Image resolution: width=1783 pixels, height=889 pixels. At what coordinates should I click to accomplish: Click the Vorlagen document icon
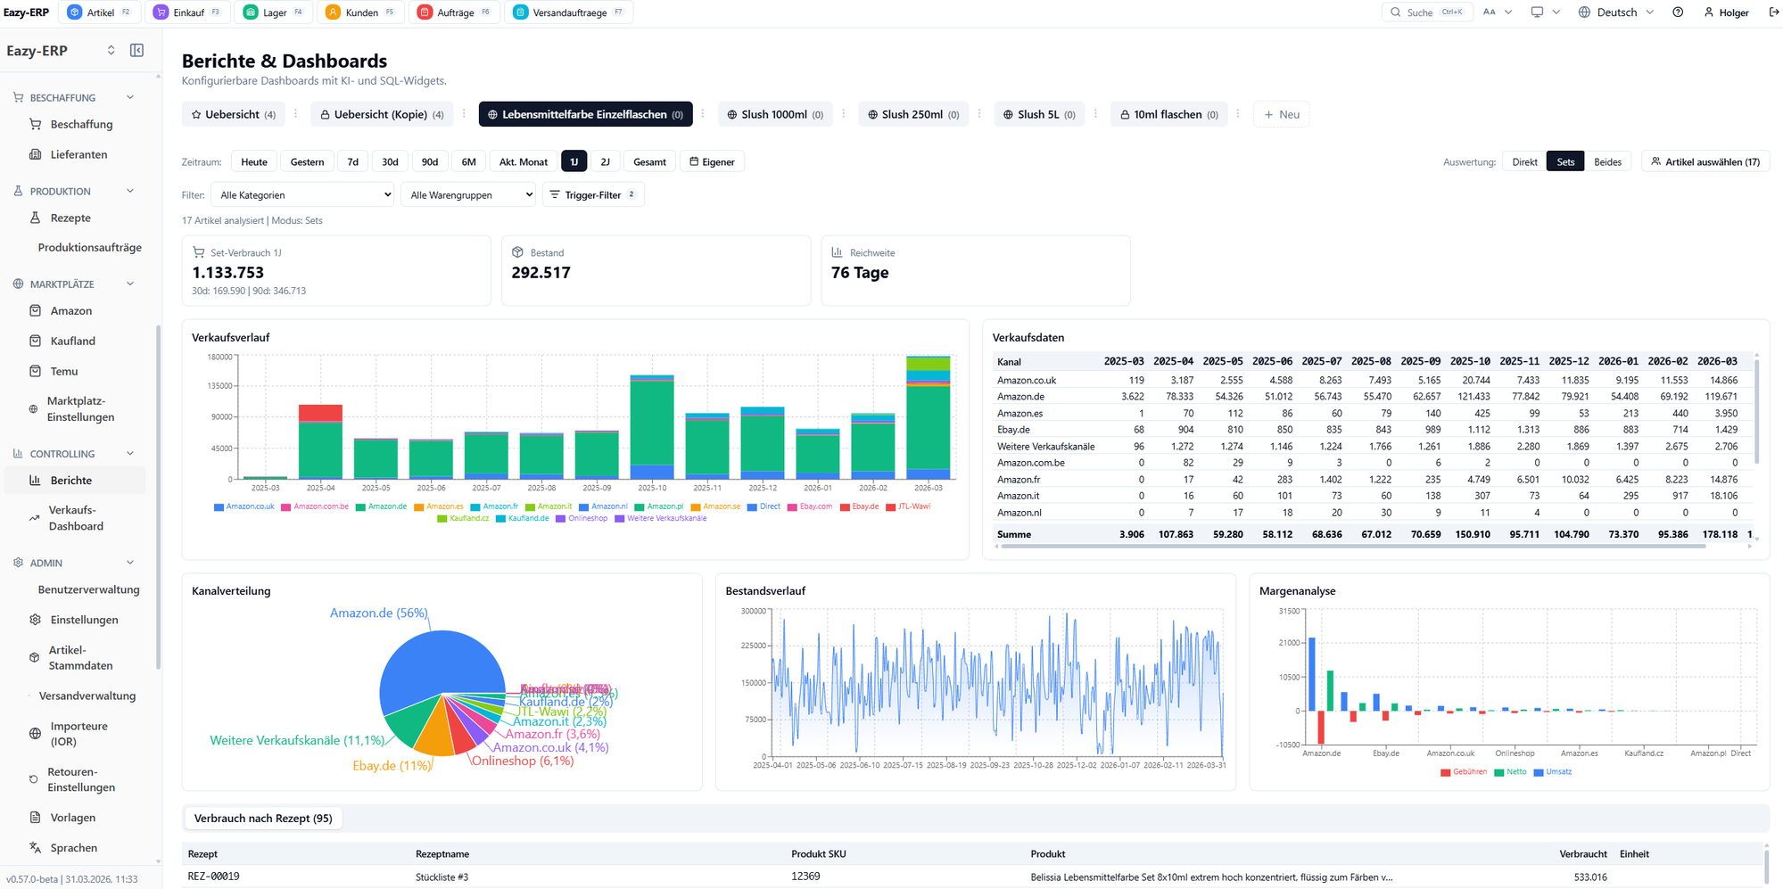point(36,818)
